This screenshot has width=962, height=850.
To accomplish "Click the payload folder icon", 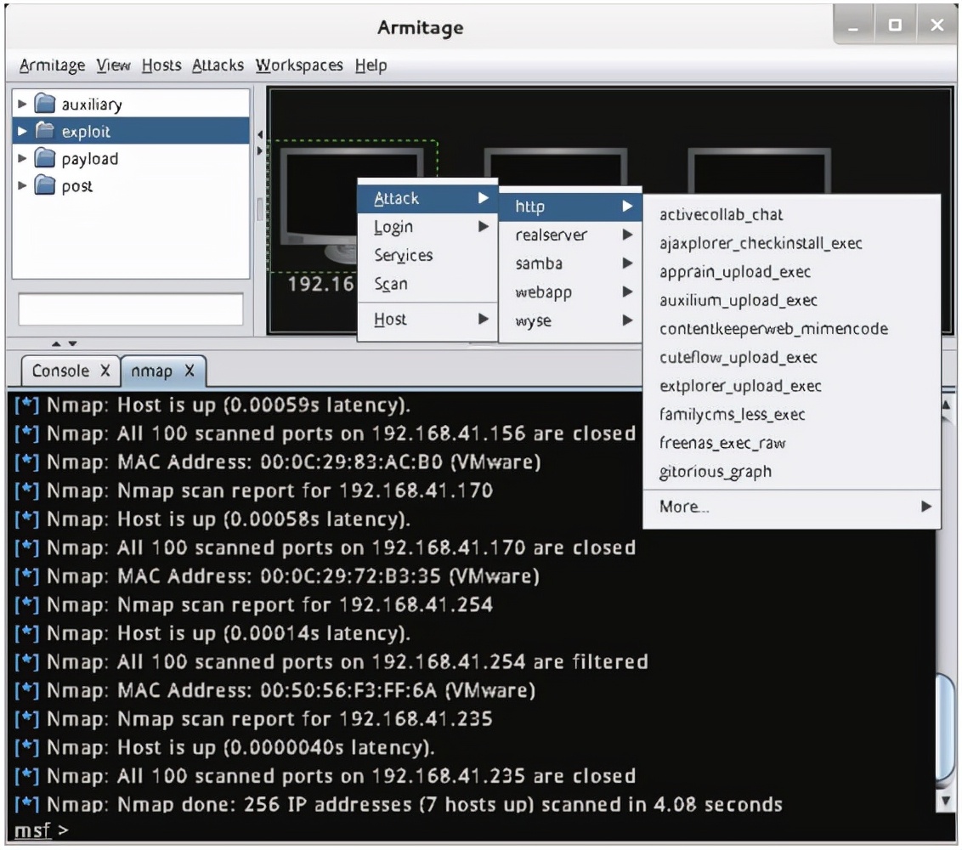I will point(45,159).
